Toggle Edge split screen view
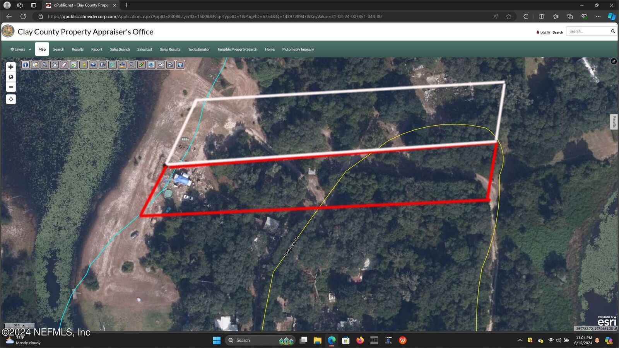This screenshot has height=348, width=619. pyautogui.click(x=541, y=17)
